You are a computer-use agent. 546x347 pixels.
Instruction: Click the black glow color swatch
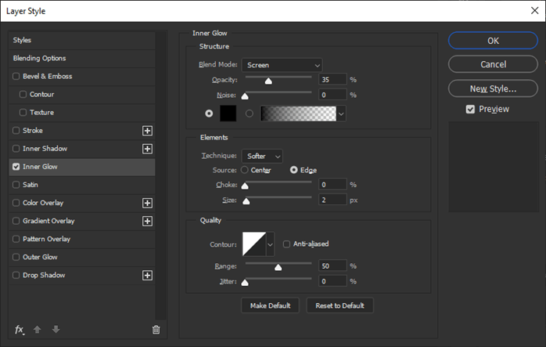228,114
